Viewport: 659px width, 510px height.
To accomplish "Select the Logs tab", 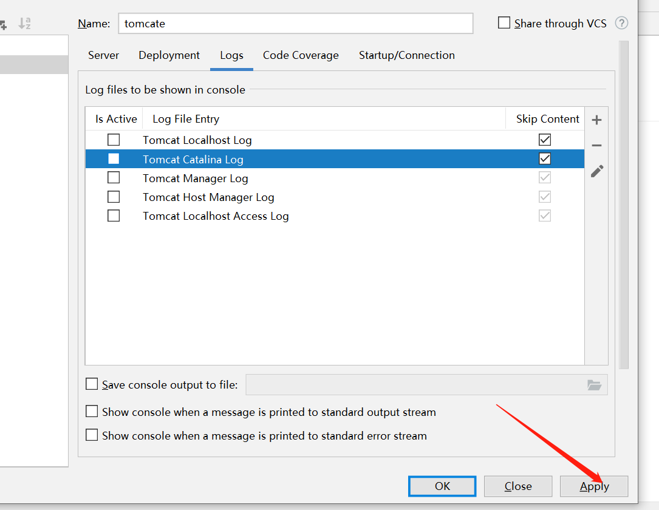I will click(231, 56).
